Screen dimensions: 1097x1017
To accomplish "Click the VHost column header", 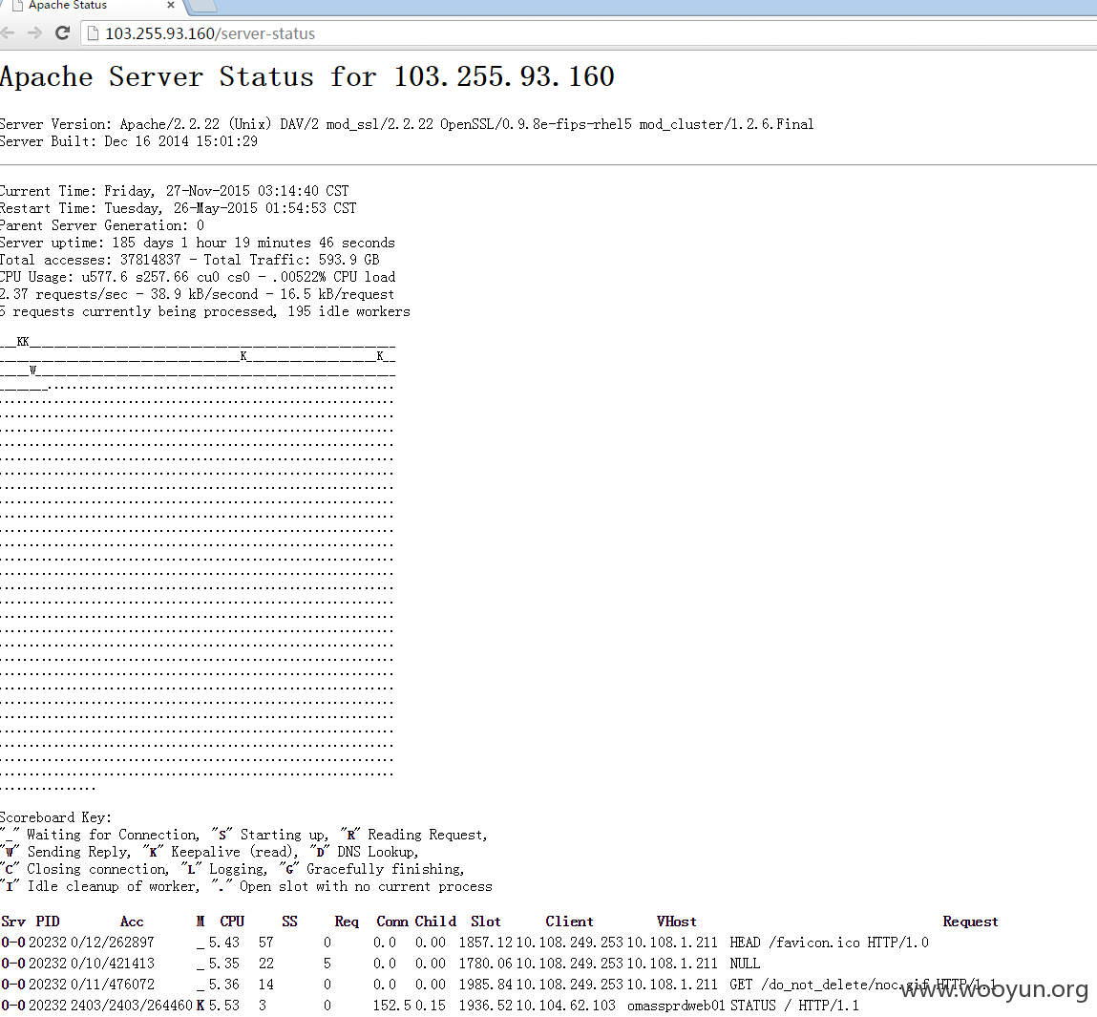I will [677, 922].
